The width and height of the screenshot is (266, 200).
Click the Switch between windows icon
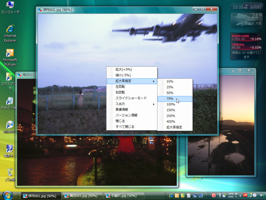click(195, 196)
